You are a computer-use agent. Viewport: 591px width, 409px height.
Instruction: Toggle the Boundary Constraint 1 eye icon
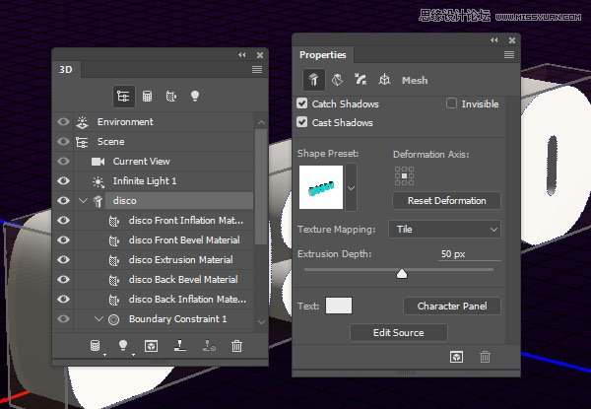[63, 319]
